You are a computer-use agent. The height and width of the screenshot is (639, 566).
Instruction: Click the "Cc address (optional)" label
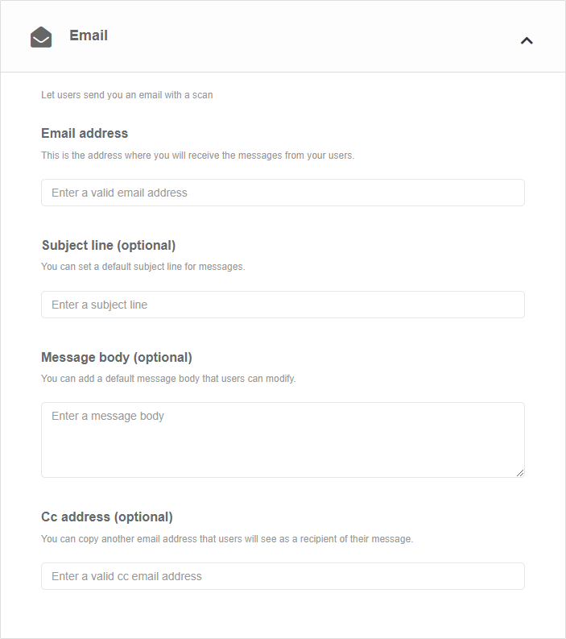107,517
